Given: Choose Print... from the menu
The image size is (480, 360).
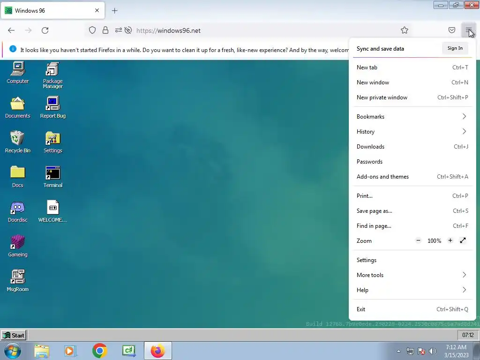Looking at the screenshot, I should (412, 196).
